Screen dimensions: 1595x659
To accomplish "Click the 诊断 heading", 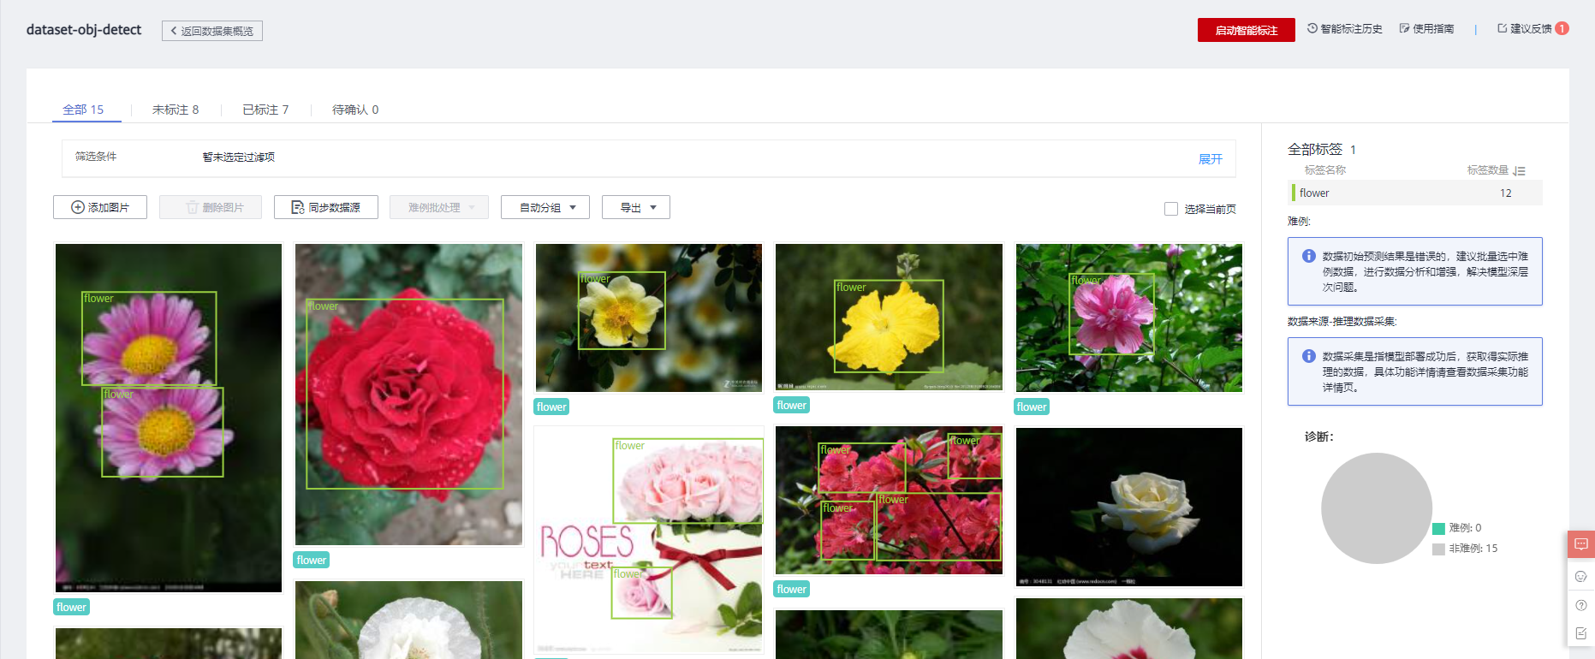I will 1319,436.
